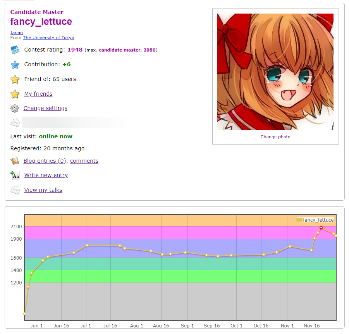Open the Write new entry link
The height and width of the screenshot is (334, 349).
(46, 175)
